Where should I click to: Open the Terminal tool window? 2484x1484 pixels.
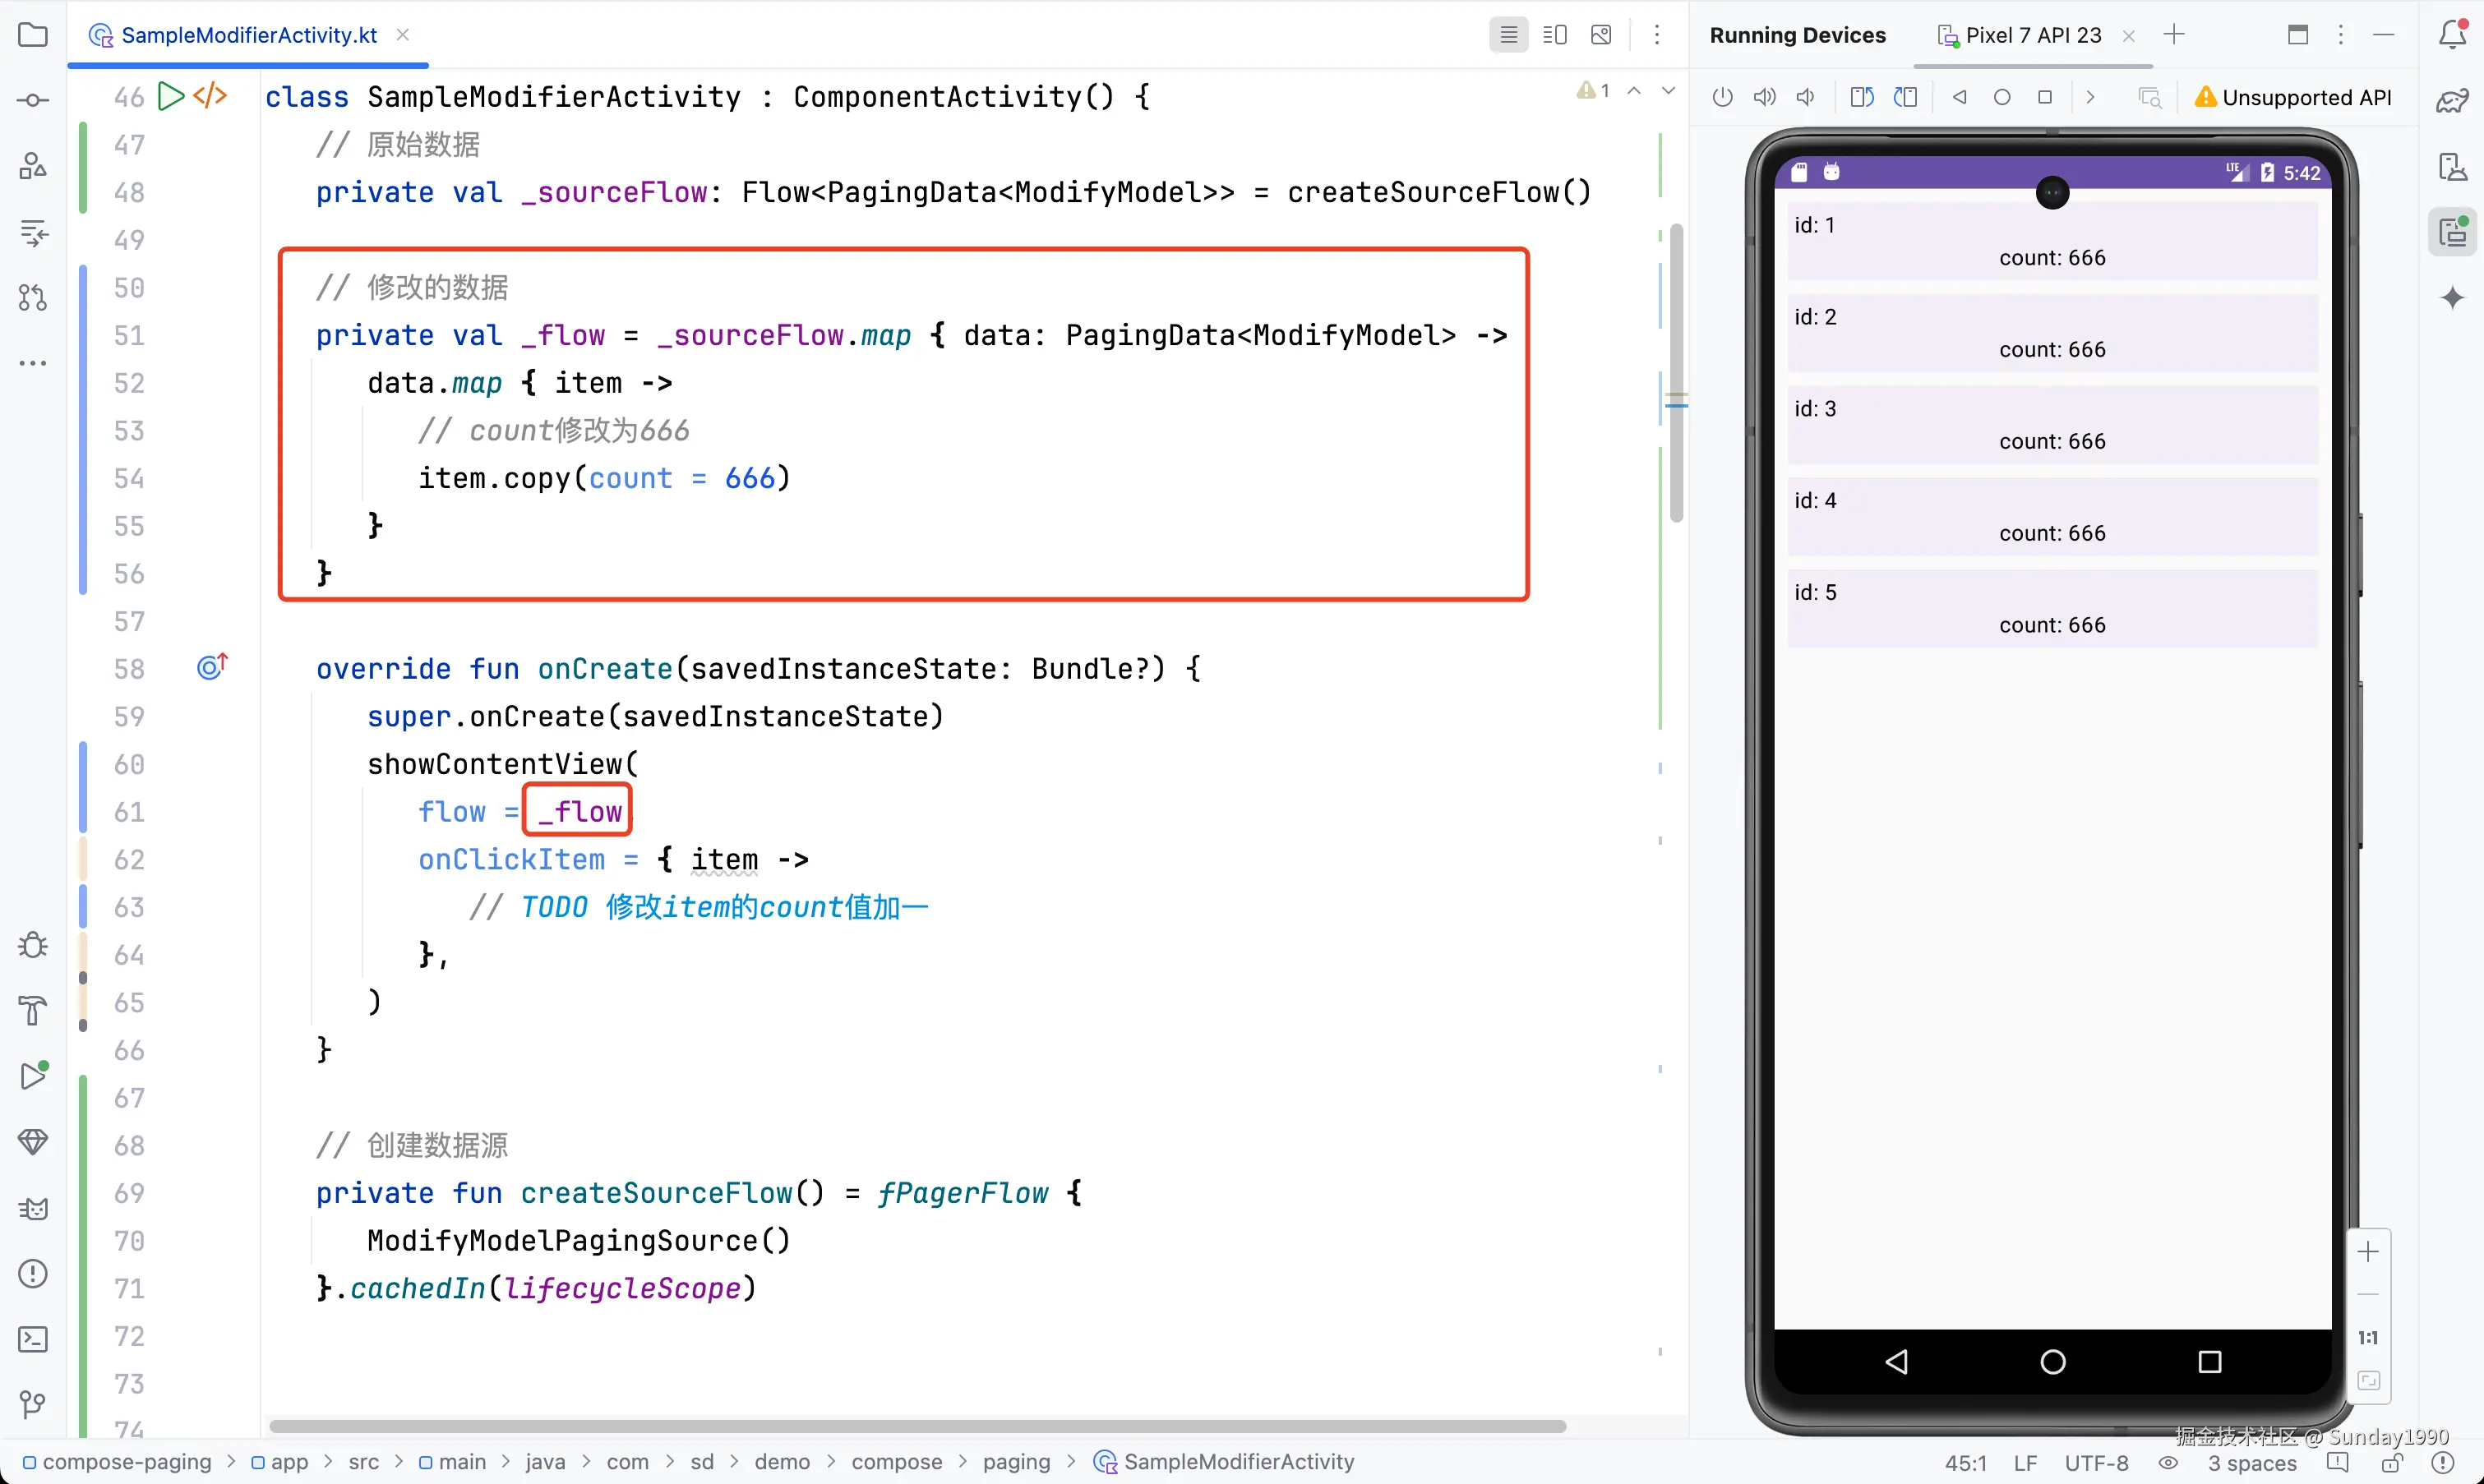coord(33,1339)
